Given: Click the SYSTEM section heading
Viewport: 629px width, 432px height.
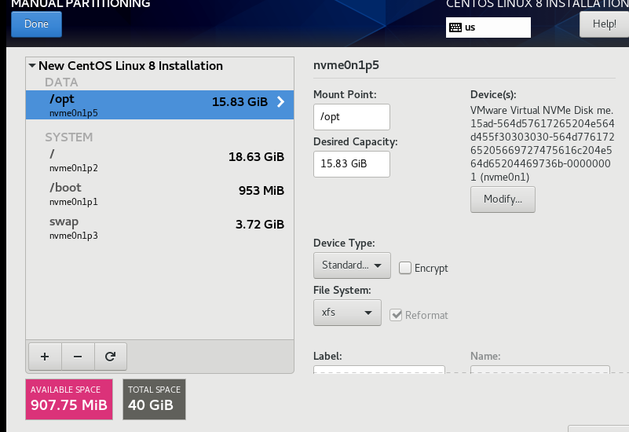Looking at the screenshot, I should click(68, 137).
